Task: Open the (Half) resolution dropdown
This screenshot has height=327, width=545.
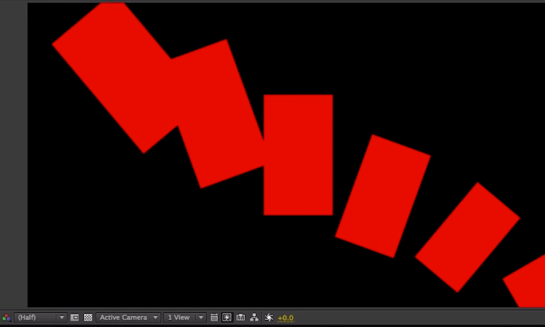Action: (x=40, y=317)
